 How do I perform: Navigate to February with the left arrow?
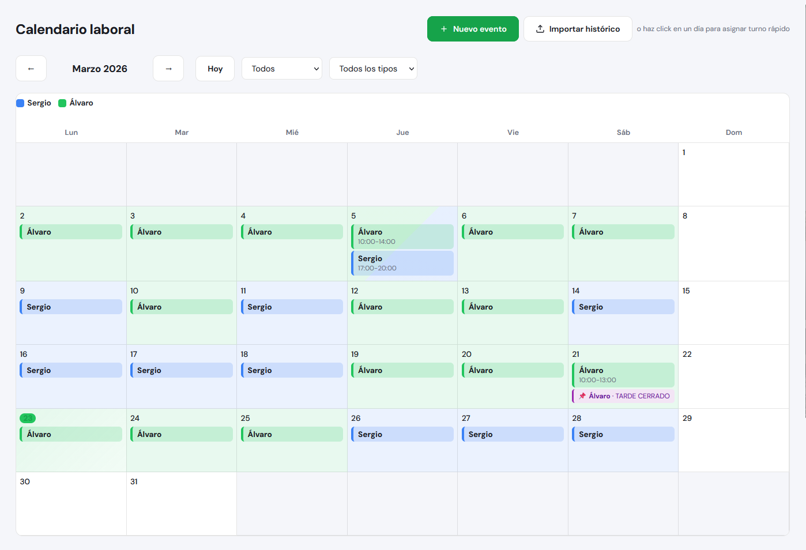pos(31,68)
